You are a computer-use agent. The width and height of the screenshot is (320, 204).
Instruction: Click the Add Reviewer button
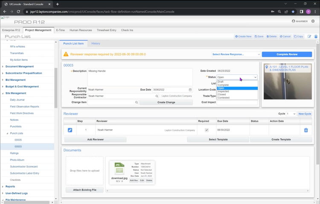pyautogui.click(x=95, y=139)
